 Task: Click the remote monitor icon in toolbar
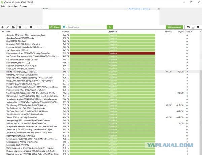193,27
